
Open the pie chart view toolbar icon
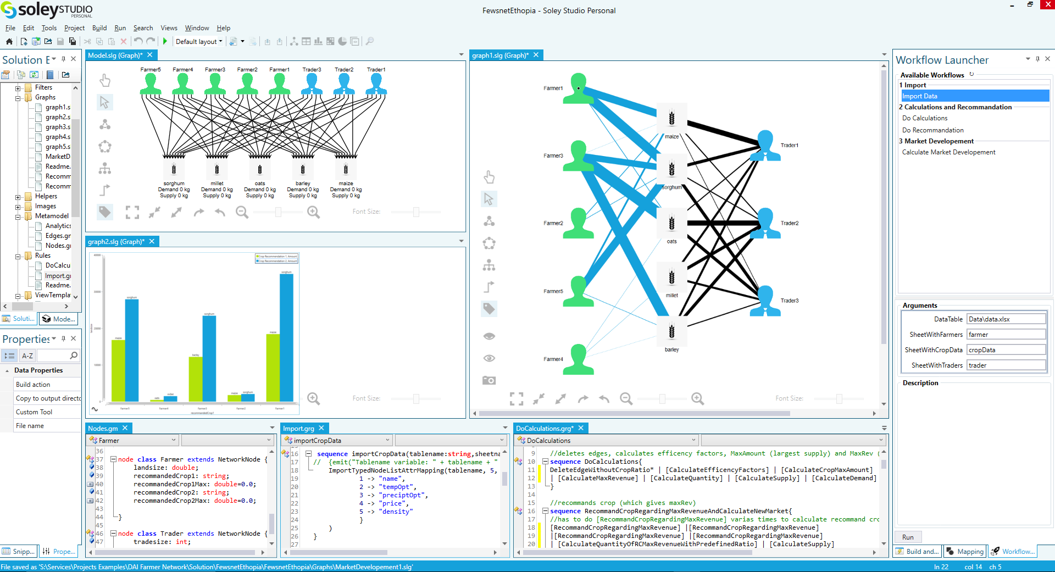point(342,41)
